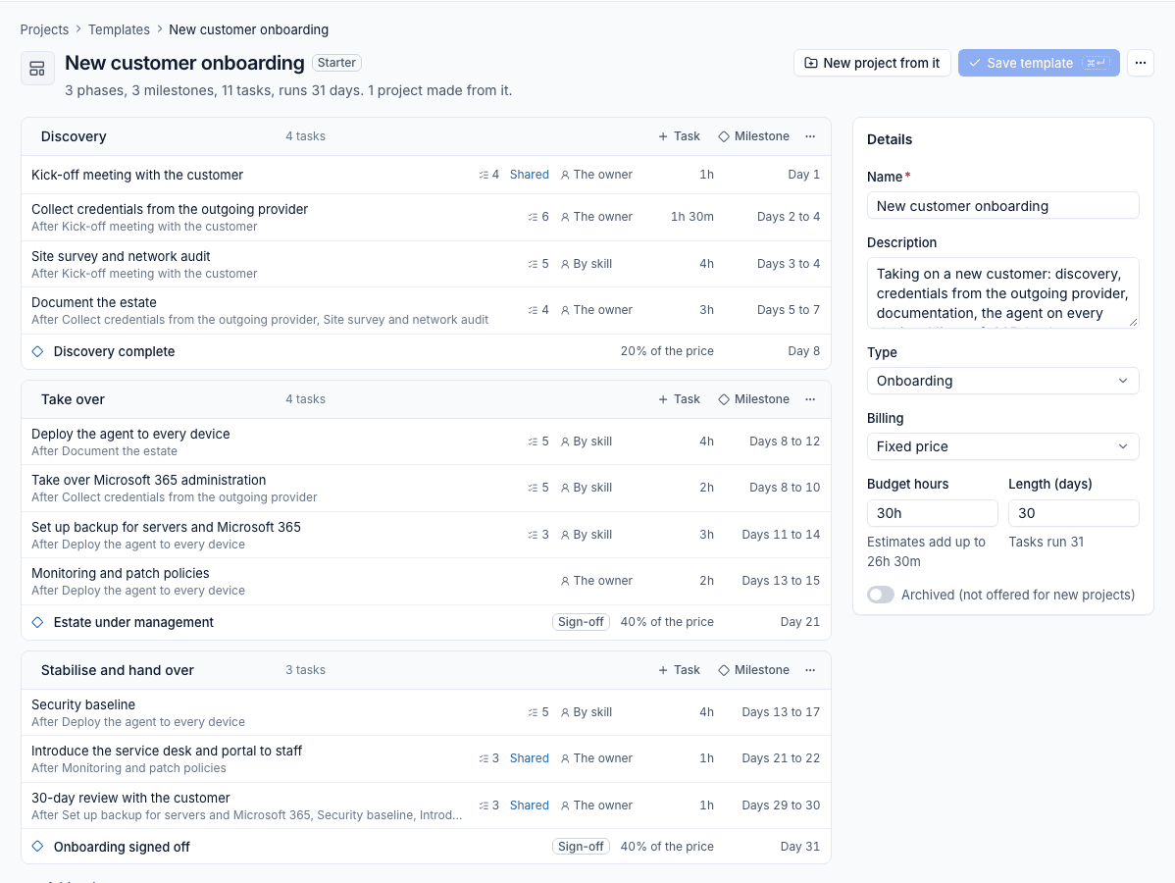Viewport: 1175px width, 883px height.
Task: Click checklist count 5 on Security baseline row
Action: (538, 712)
